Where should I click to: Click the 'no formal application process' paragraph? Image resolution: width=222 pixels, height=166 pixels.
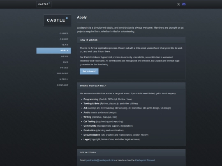tap(131, 50)
